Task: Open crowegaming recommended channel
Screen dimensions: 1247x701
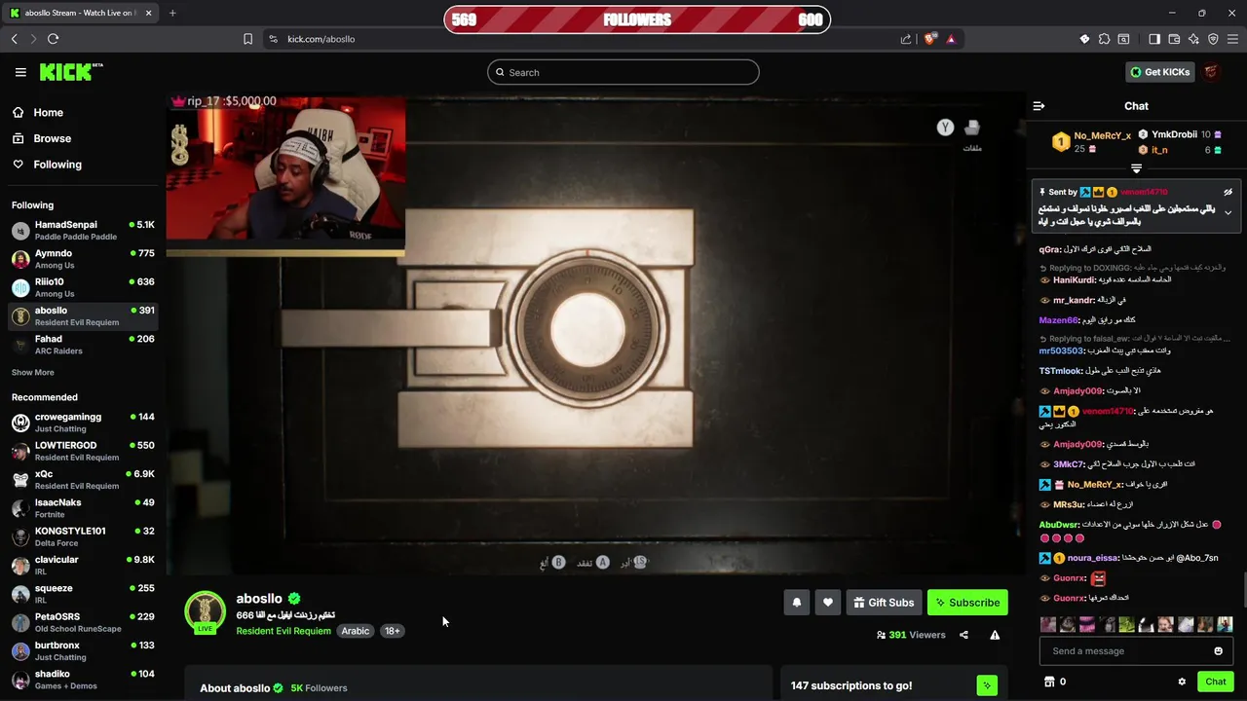Action: coord(83,422)
